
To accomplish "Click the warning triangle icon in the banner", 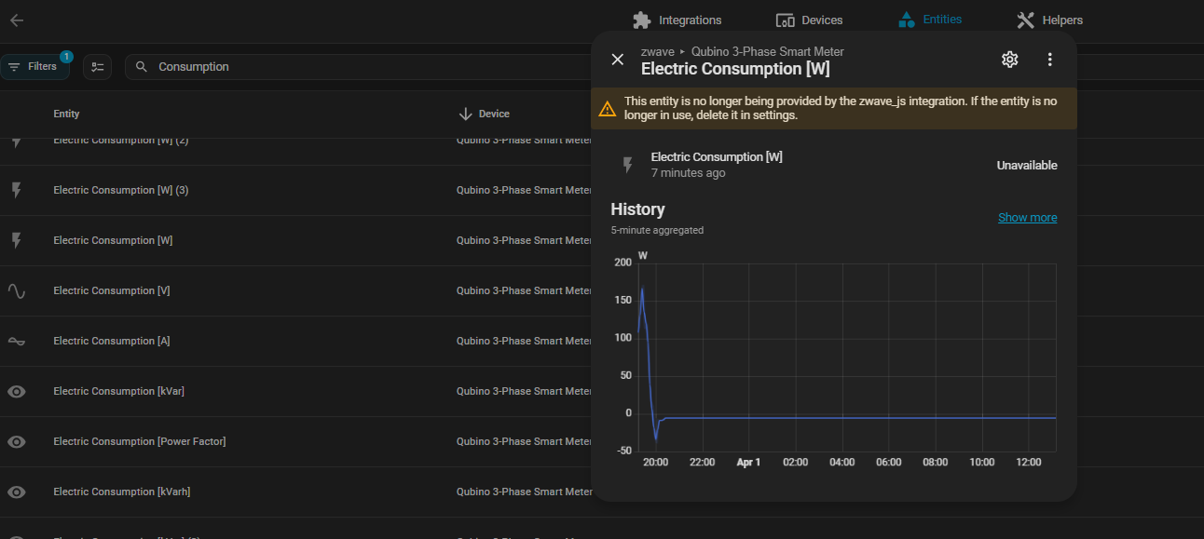I will (608, 108).
